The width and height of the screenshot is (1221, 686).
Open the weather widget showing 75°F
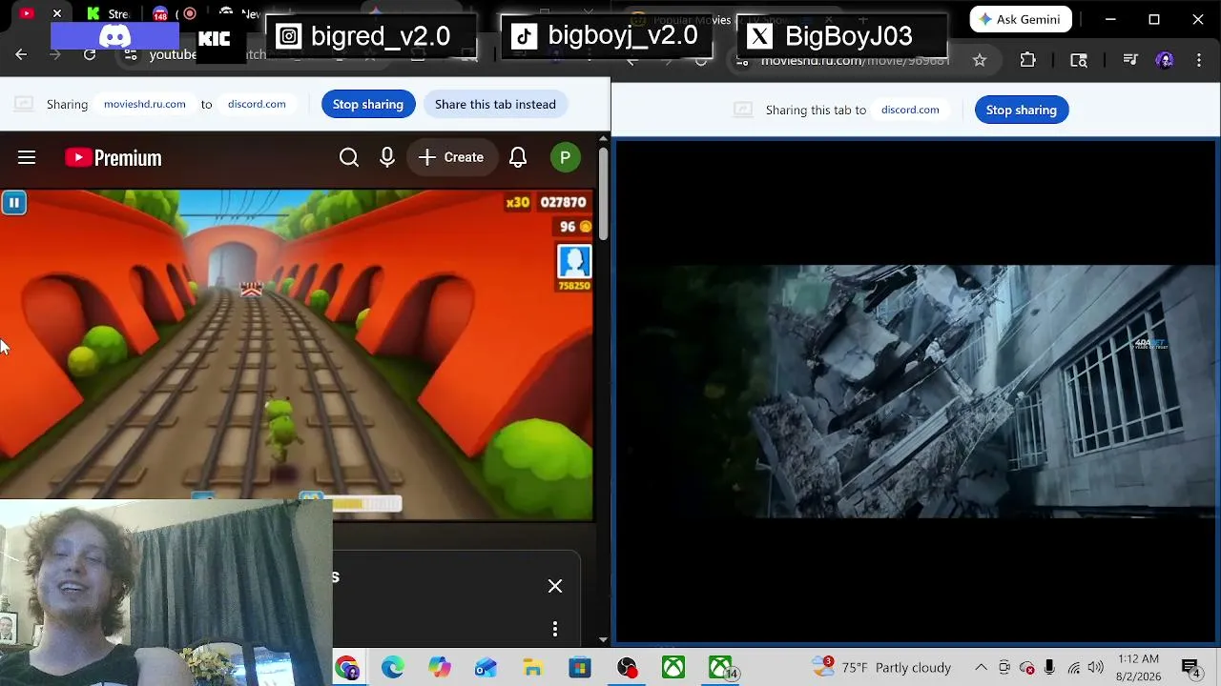[x=881, y=667]
